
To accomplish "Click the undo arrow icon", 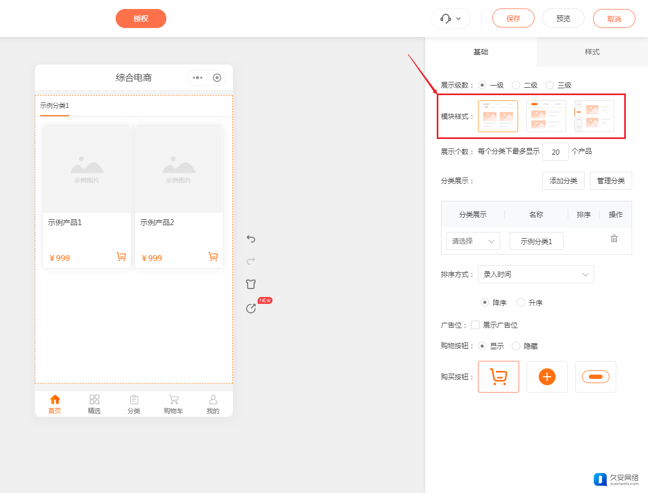I will pos(251,239).
